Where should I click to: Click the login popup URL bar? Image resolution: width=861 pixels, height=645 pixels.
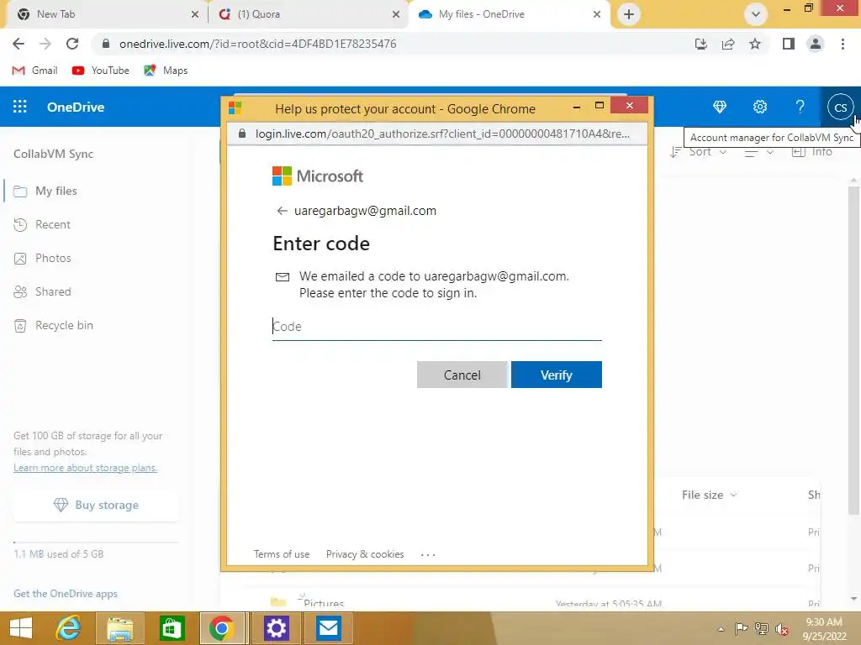(x=442, y=134)
